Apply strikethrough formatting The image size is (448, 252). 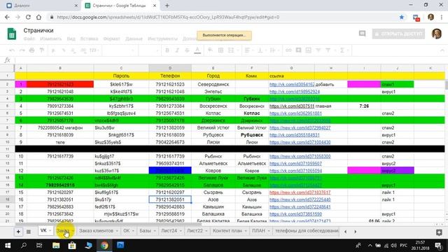[x=187, y=50]
